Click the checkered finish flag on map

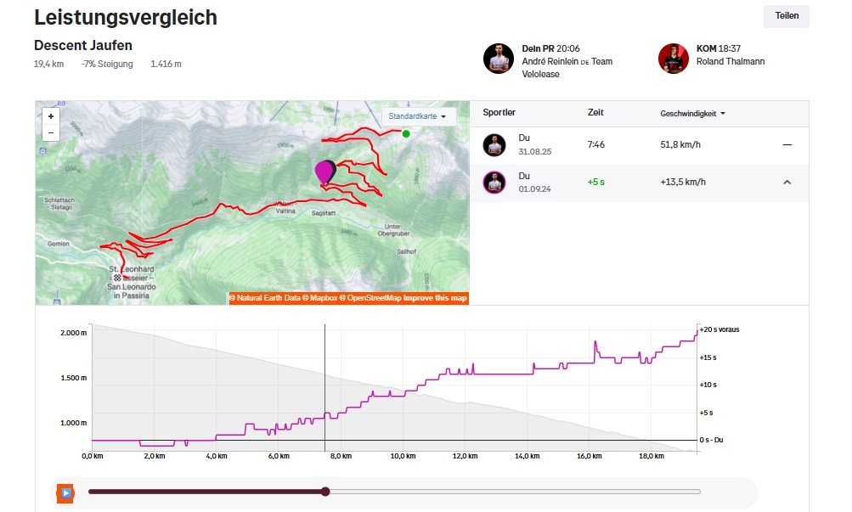click(x=117, y=277)
